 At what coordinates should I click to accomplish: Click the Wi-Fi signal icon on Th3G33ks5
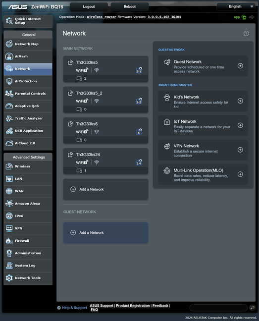coord(97,70)
